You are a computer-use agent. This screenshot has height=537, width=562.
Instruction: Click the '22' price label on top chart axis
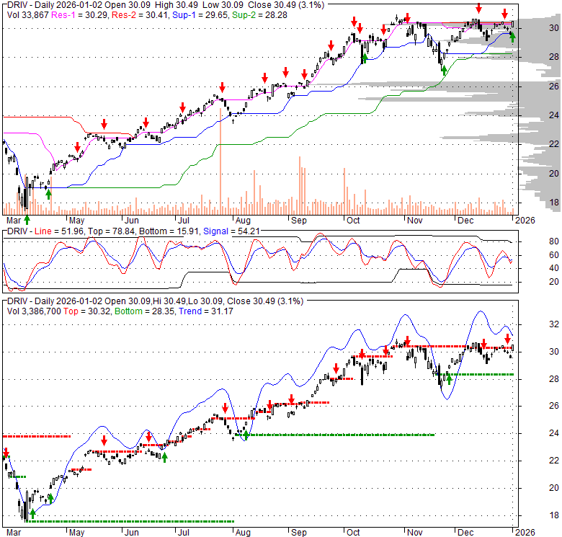pyautogui.click(x=554, y=144)
